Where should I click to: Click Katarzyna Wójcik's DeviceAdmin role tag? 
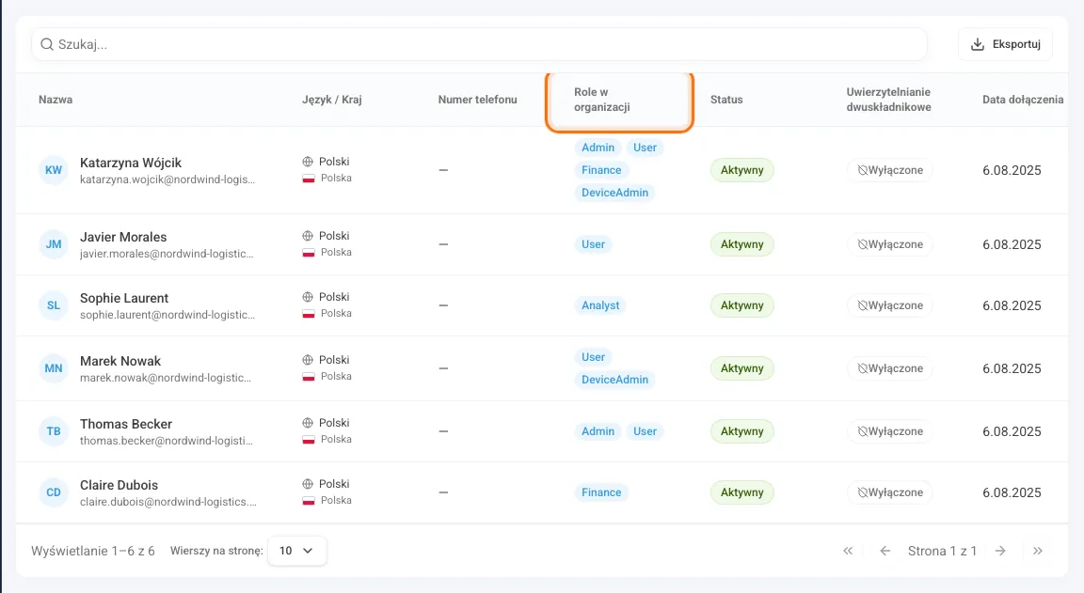614,193
